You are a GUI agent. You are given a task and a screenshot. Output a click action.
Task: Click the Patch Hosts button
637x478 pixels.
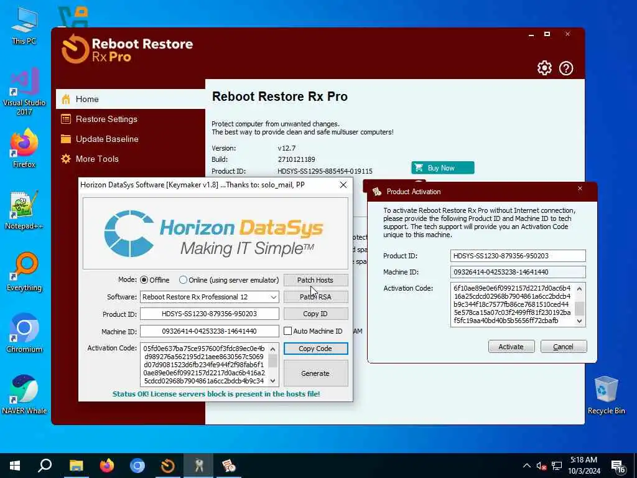tap(315, 280)
